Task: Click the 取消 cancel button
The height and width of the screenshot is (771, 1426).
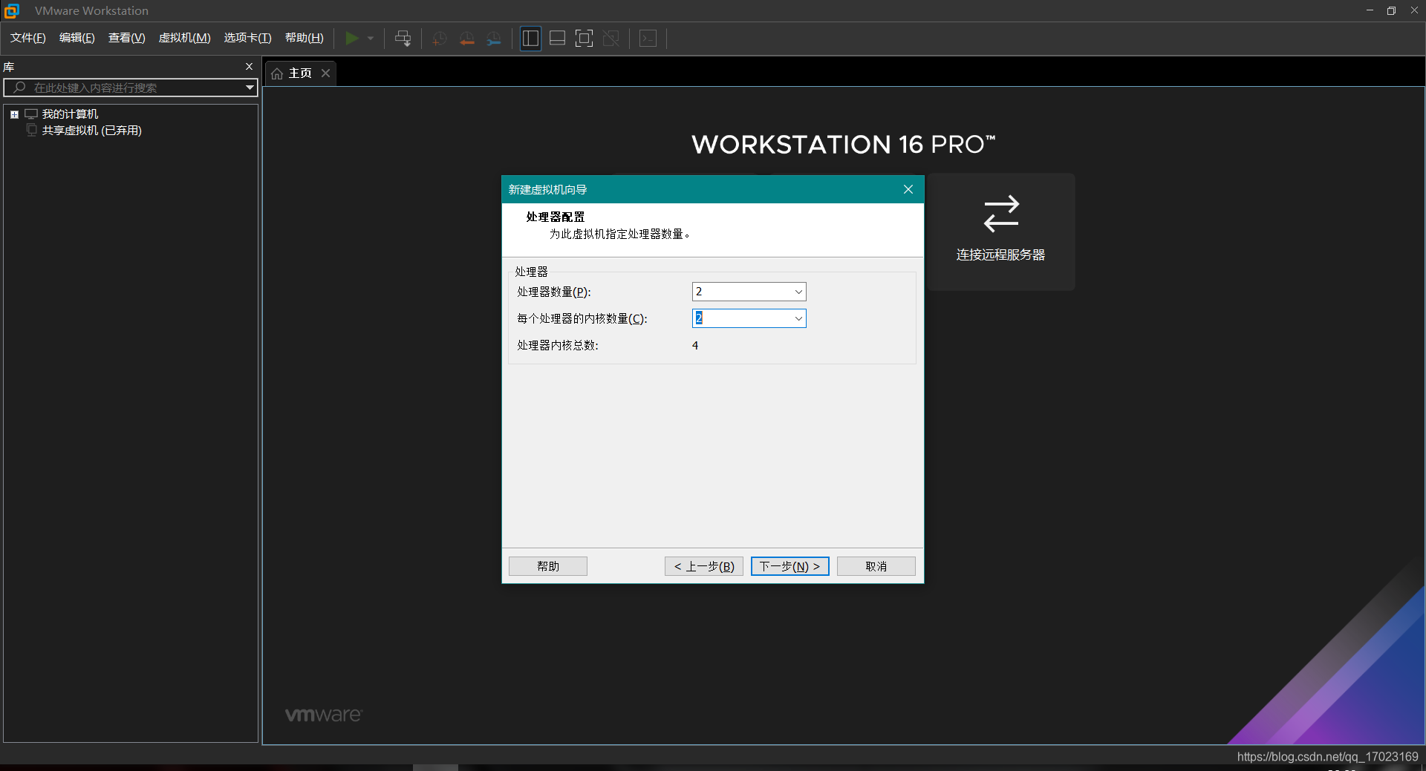Action: 876,566
